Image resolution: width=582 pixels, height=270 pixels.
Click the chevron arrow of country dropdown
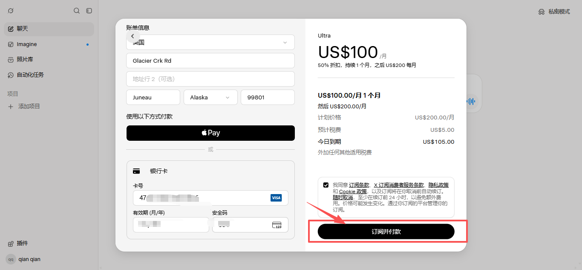coord(285,43)
